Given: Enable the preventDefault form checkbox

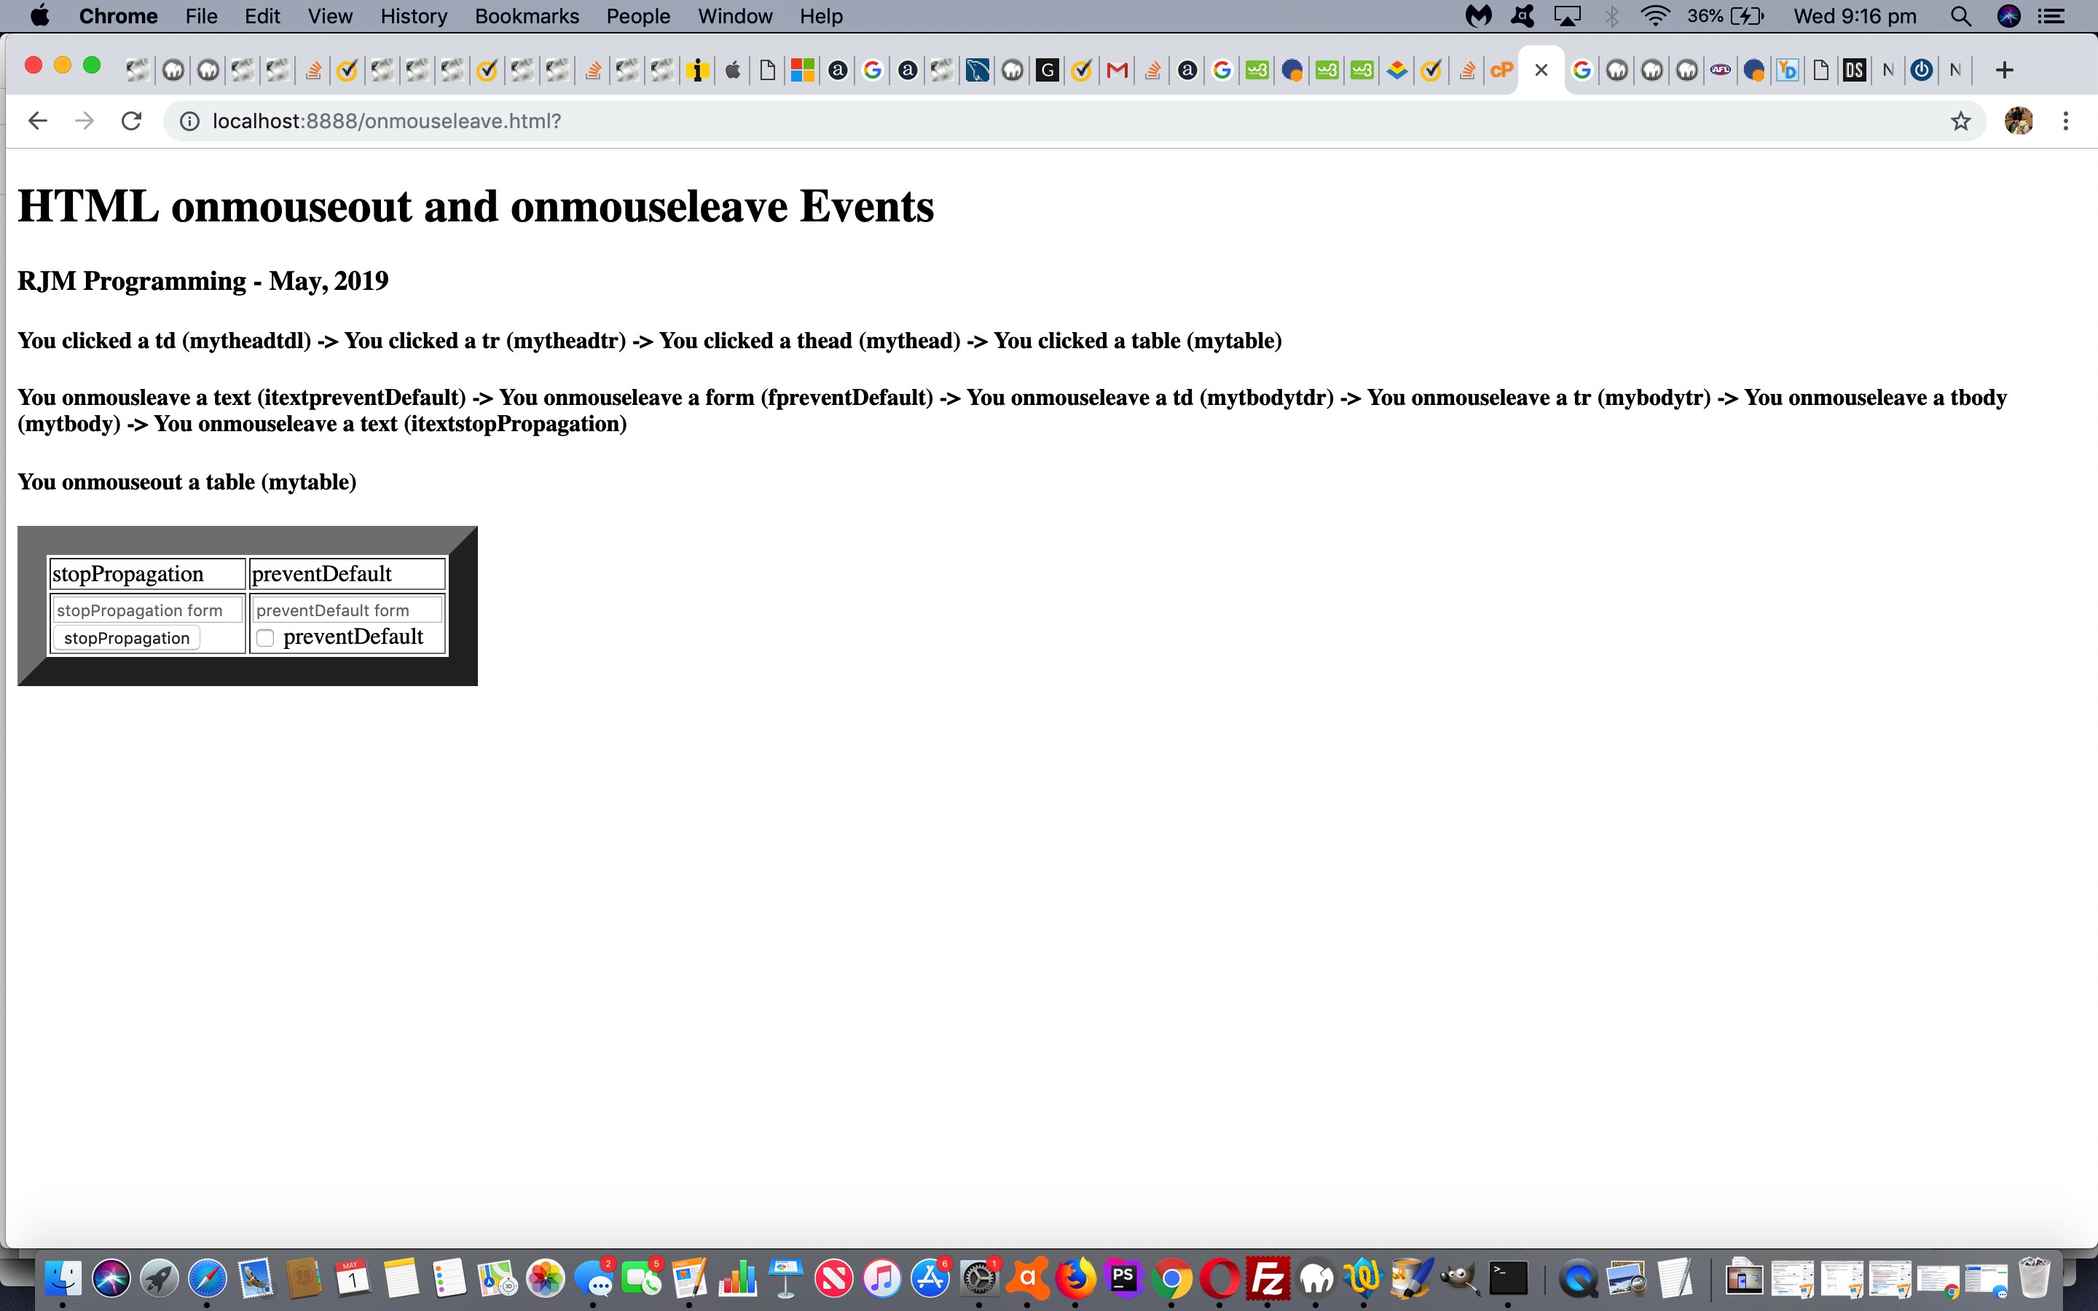Looking at the screenshot, I should pos(264,636).
